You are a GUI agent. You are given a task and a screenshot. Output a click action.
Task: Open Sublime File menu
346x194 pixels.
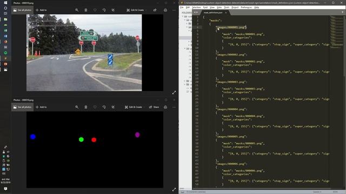coord(182,7)
